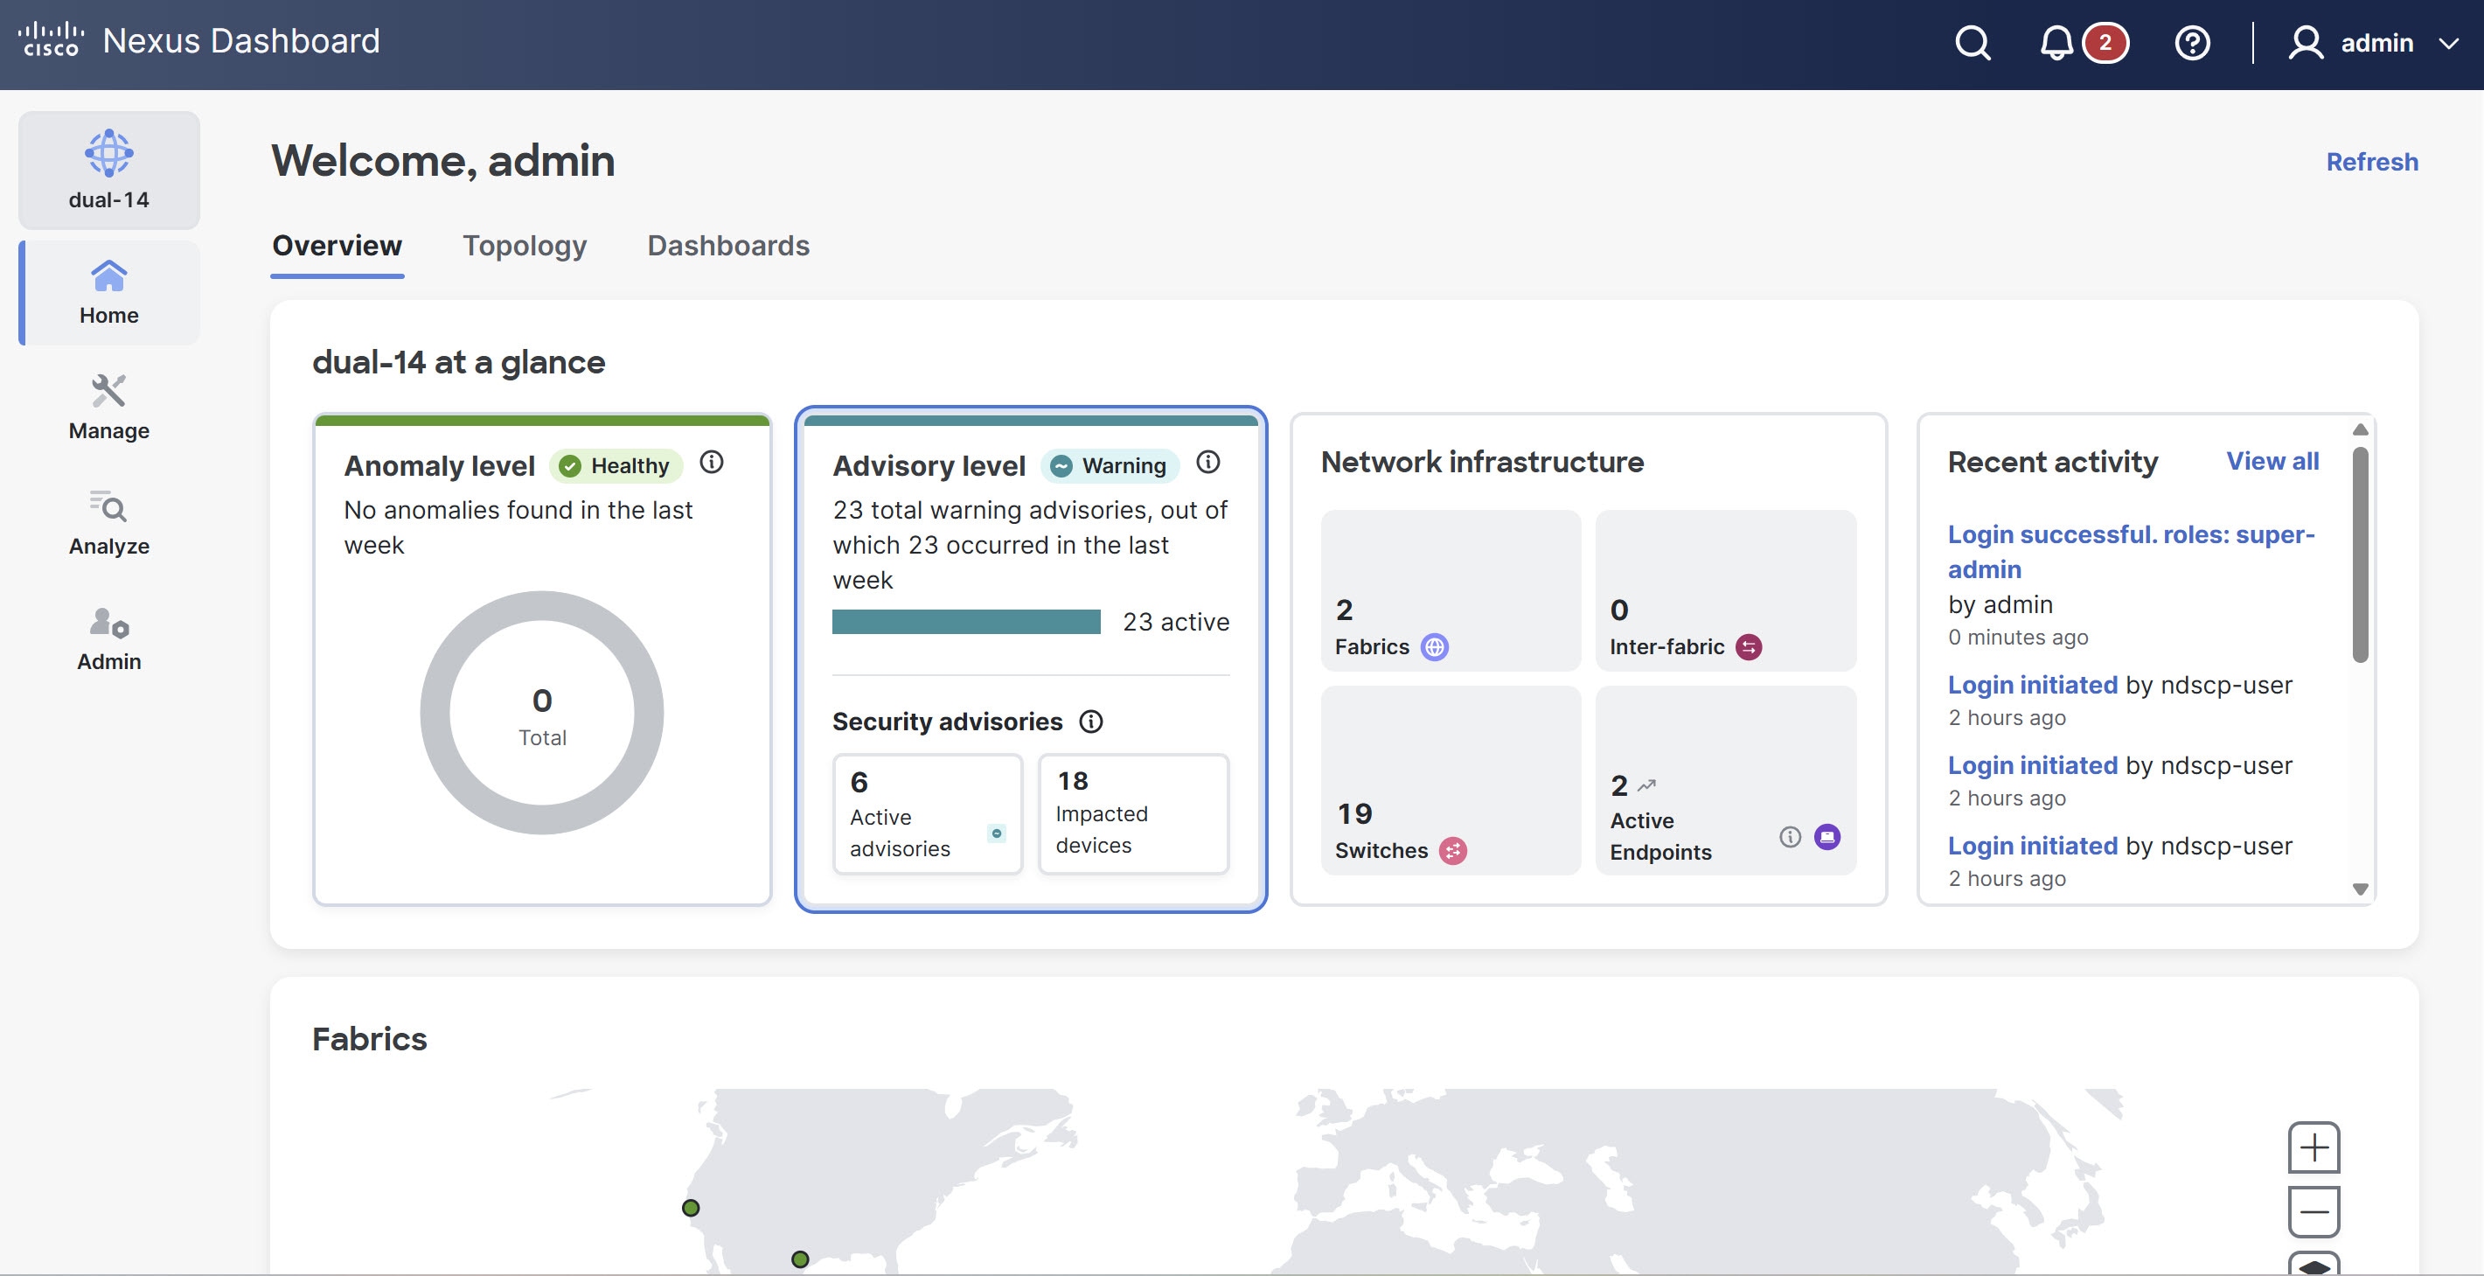The width and height of the screenshot is (2484, 1276).
Task: Open the admin account dropdown
Action: tap(2377, 43)
